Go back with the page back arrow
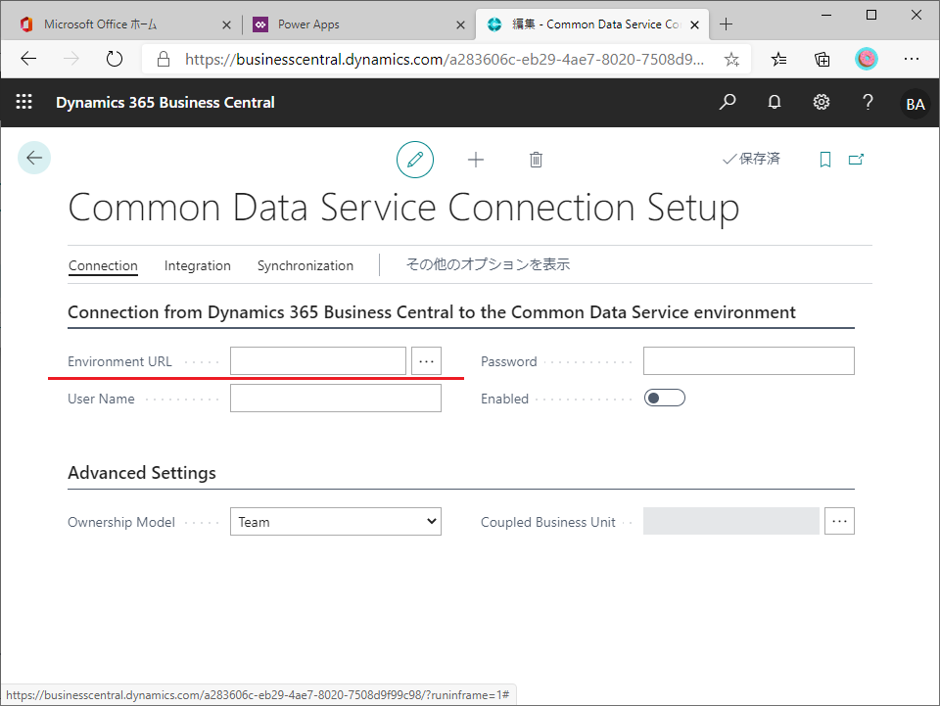The width and height of the screenshot is (940, 706). (x=34, y=158)
